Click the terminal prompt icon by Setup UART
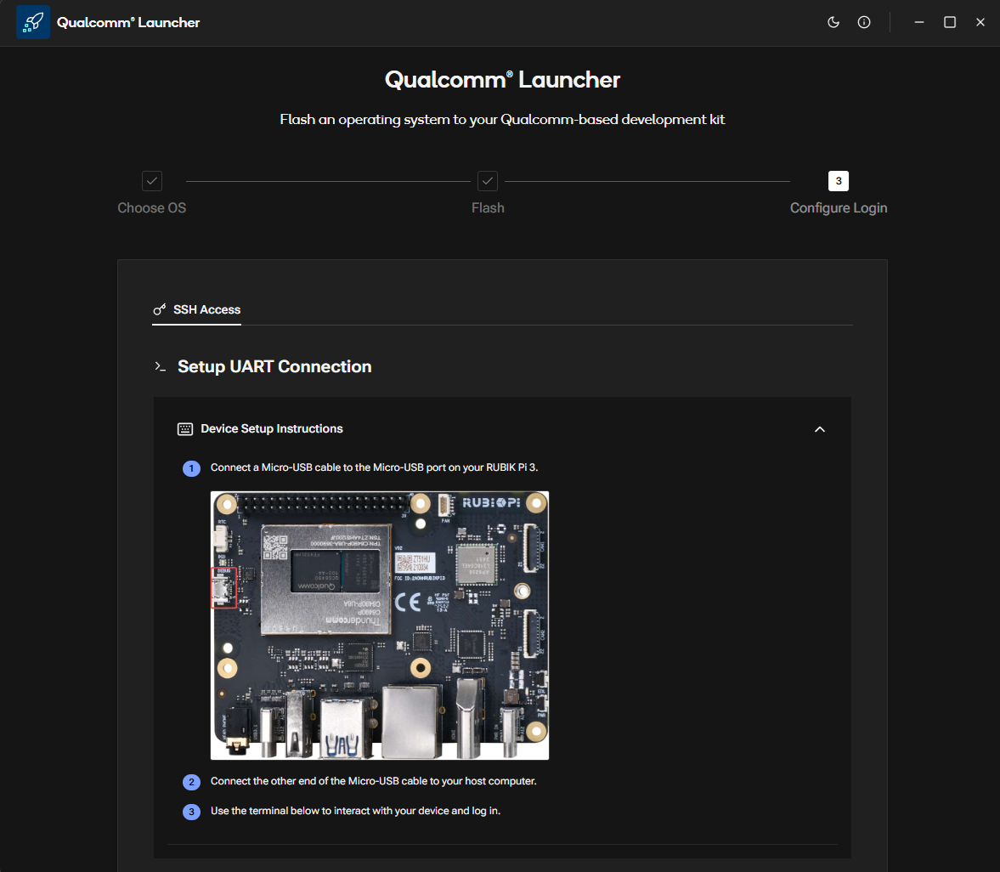This screenshot has width=1000, height=872. pyautogui.click(x=160, y=366)
